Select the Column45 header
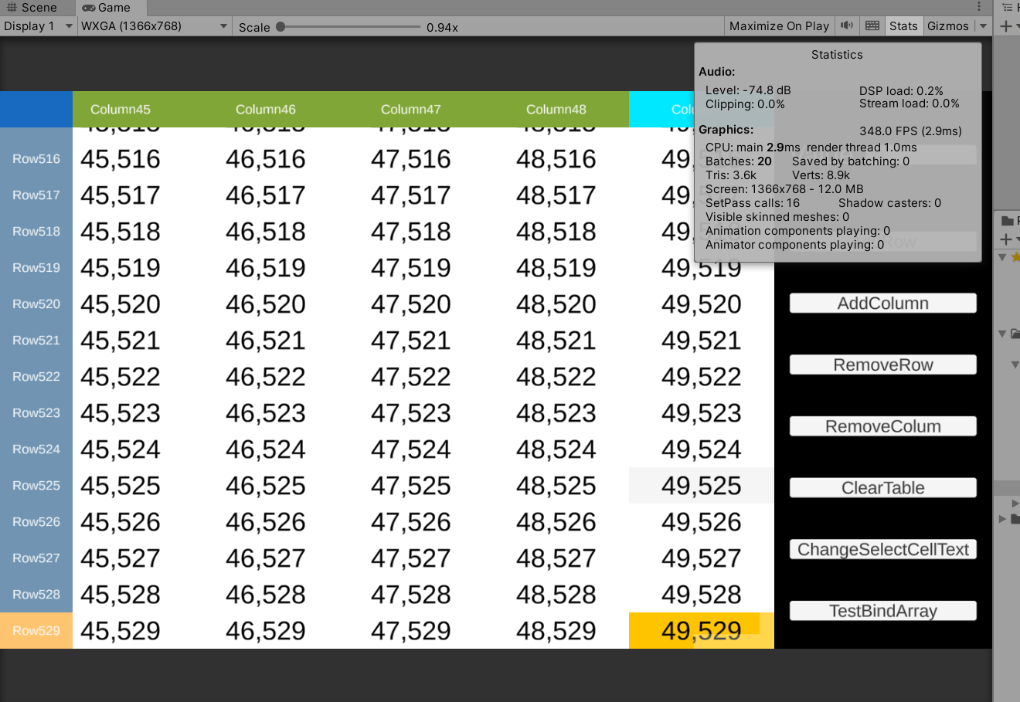This screenshot has height=702, width=1020. (121, 110)
